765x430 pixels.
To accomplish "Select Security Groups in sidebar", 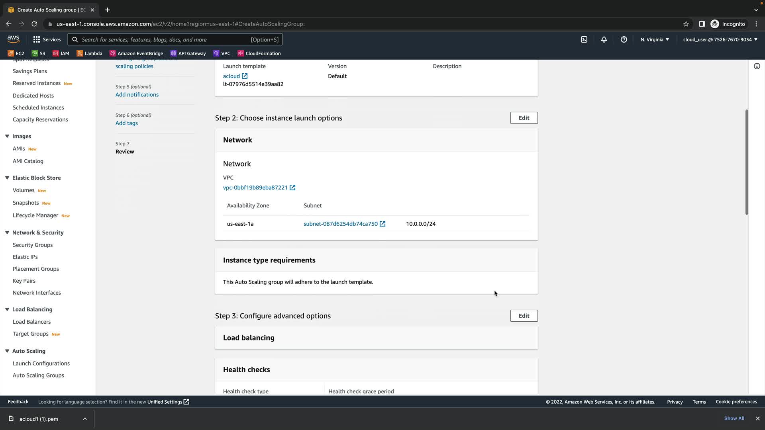I will click(x=33, y=245).
